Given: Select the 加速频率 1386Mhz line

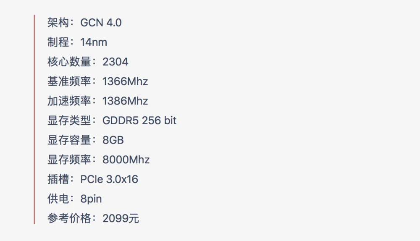Looking at the screenshot, I should pyautogui.click(x=98, y=101).
